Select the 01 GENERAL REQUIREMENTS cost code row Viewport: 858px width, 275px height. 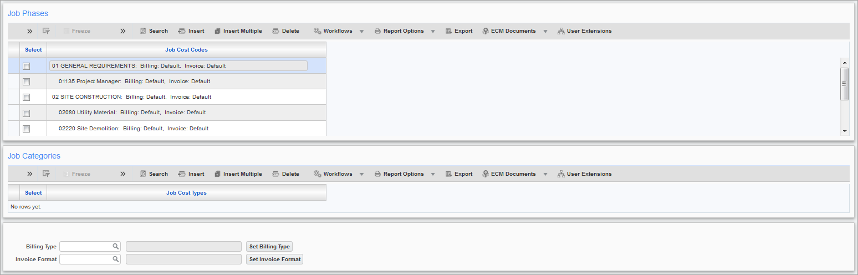coord(178,65)
